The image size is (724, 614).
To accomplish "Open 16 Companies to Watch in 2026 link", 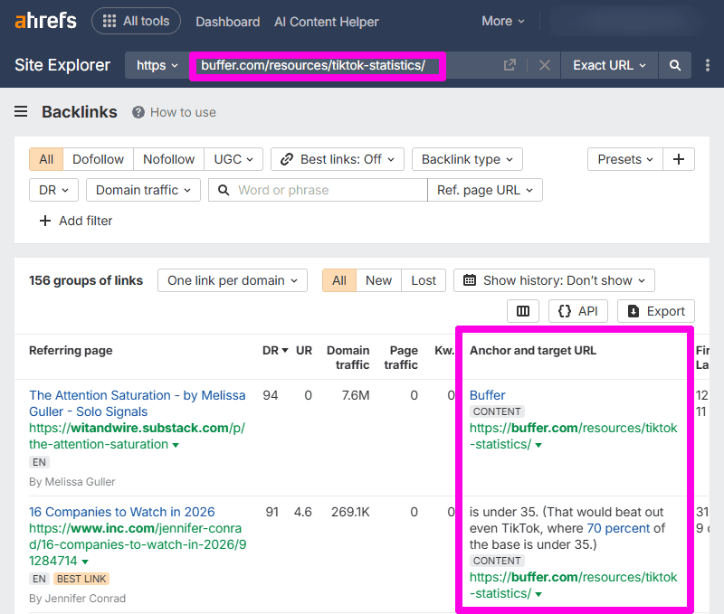I will click(x=122, y=512).
